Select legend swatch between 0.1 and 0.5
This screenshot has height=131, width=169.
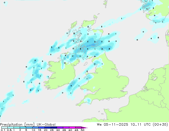click(5, 128)
